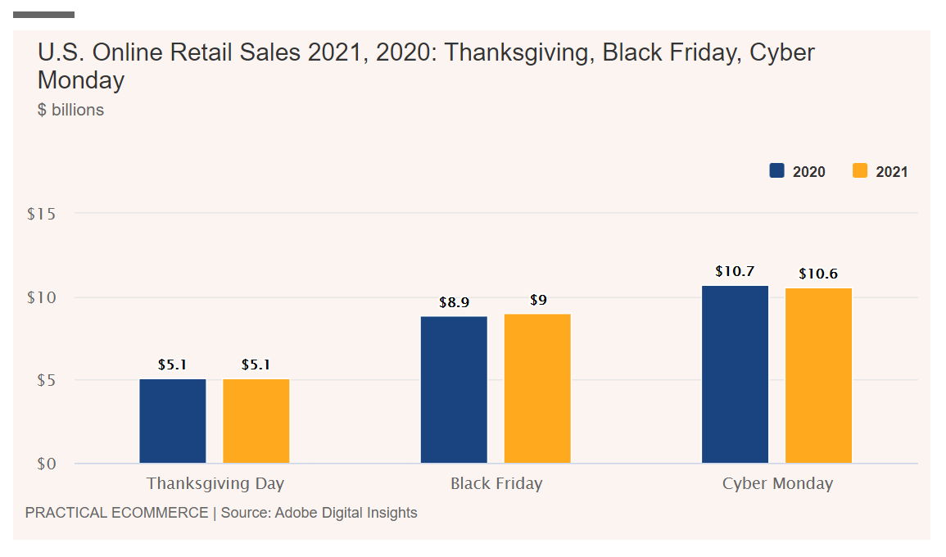The width and height of the screenshot is (946, 557).
Task: Select the 2020 Thanksgiving Day bar
Action: tap(173, 421)
